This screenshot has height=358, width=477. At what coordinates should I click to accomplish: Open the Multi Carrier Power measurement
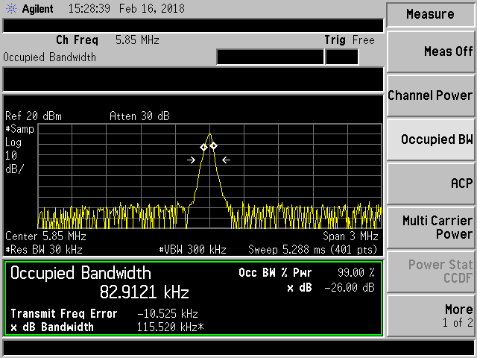tap(430, 227)
